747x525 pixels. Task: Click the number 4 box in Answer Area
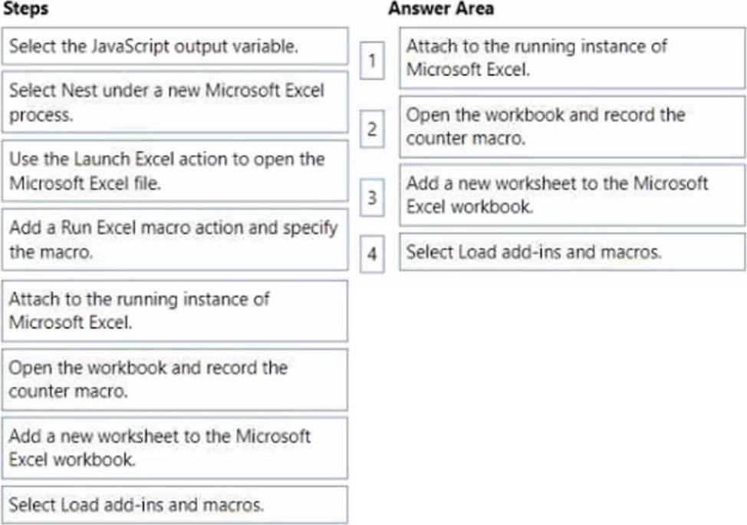tap(372, 255)
